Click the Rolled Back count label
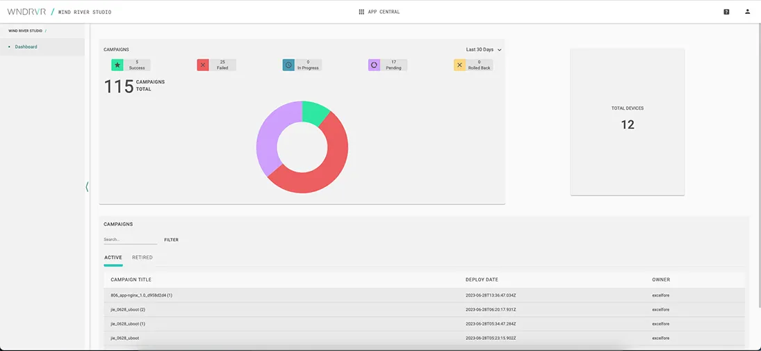Image resolution: width=761 pixels, height=351 pixels. tap(479, 65)
